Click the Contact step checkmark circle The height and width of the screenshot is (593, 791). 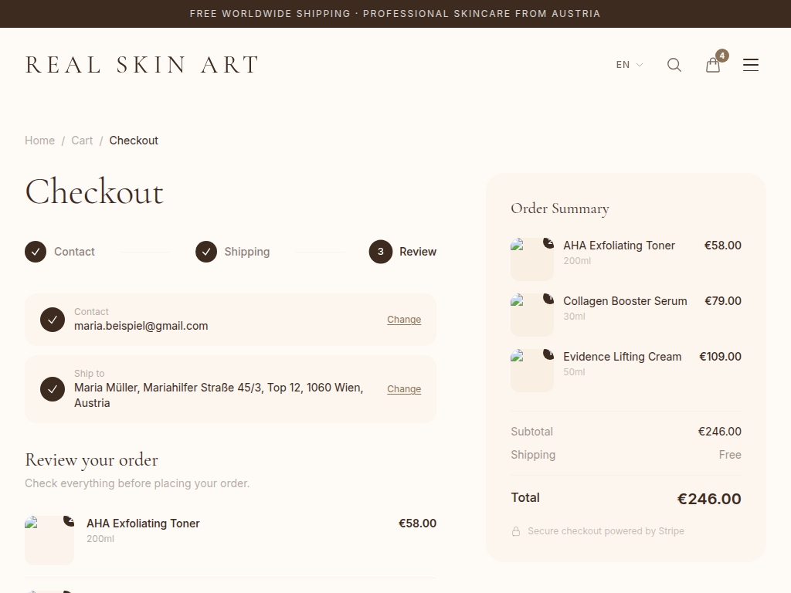click(36, 252)
